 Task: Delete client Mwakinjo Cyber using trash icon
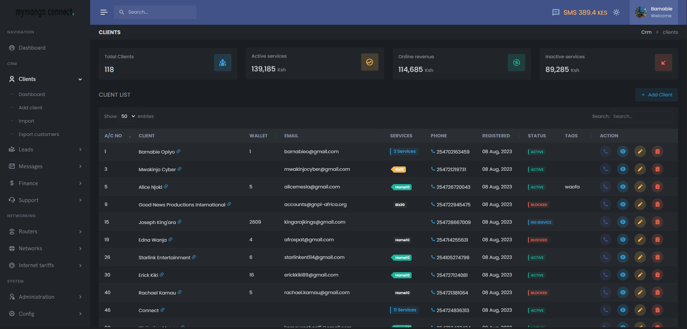[657, 169]
